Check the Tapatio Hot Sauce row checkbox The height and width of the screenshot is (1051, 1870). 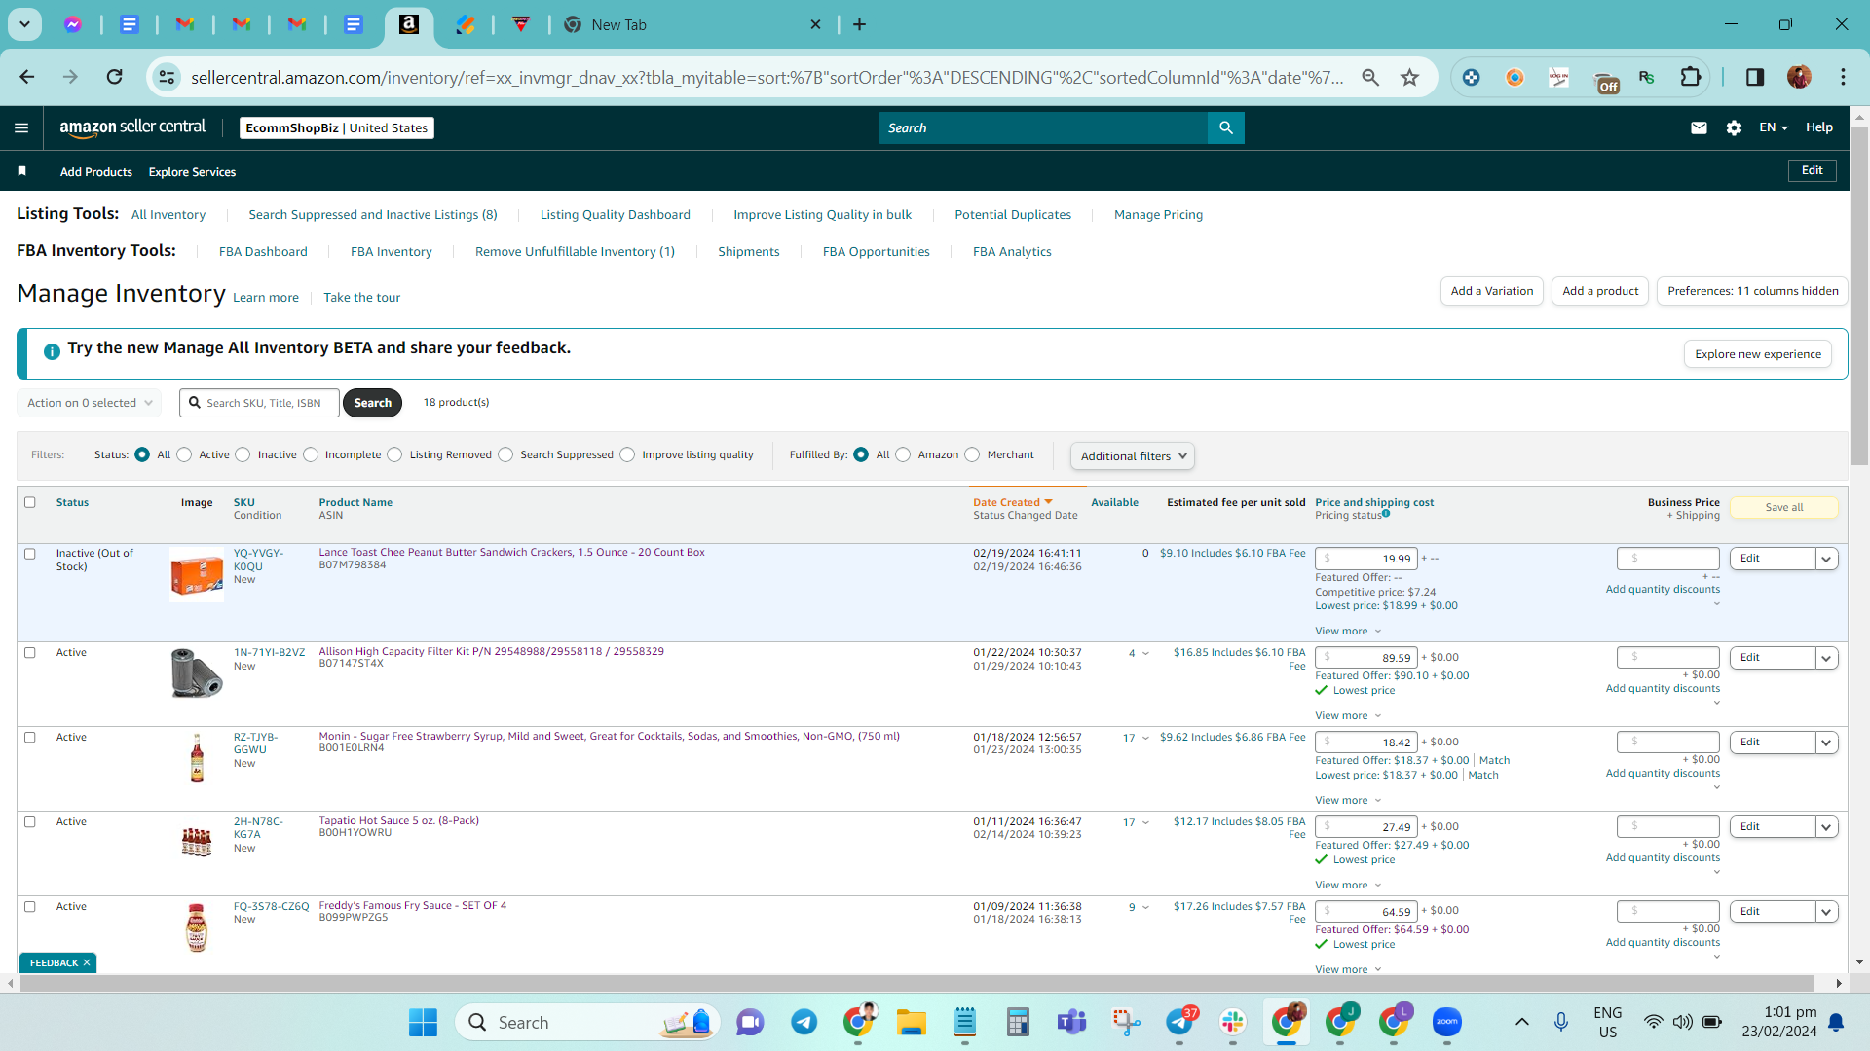[x=30, y=822]
